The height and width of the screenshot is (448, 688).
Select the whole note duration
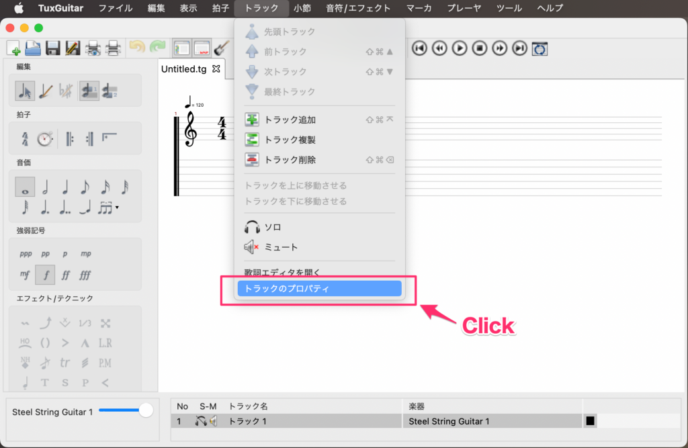[x=25, y=187]
